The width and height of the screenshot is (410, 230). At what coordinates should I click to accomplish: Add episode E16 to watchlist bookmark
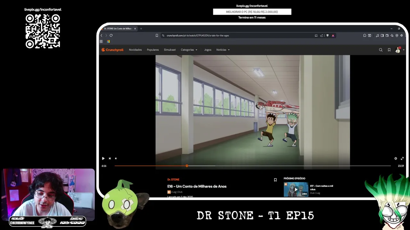click(x=275, y=180)
